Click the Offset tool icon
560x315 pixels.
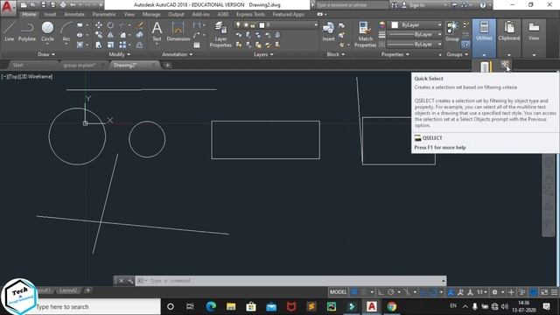coord(140,45)
